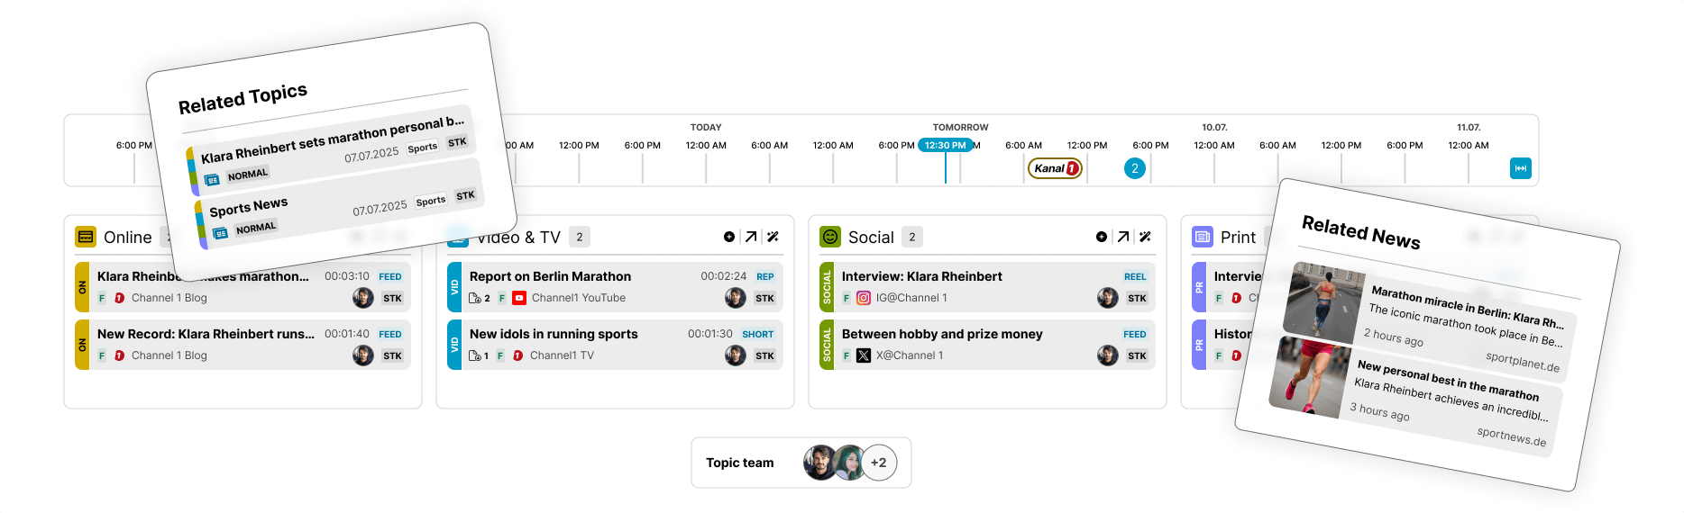
Task: Open Video & TV column via arrow icon
Action: point(751,237)
